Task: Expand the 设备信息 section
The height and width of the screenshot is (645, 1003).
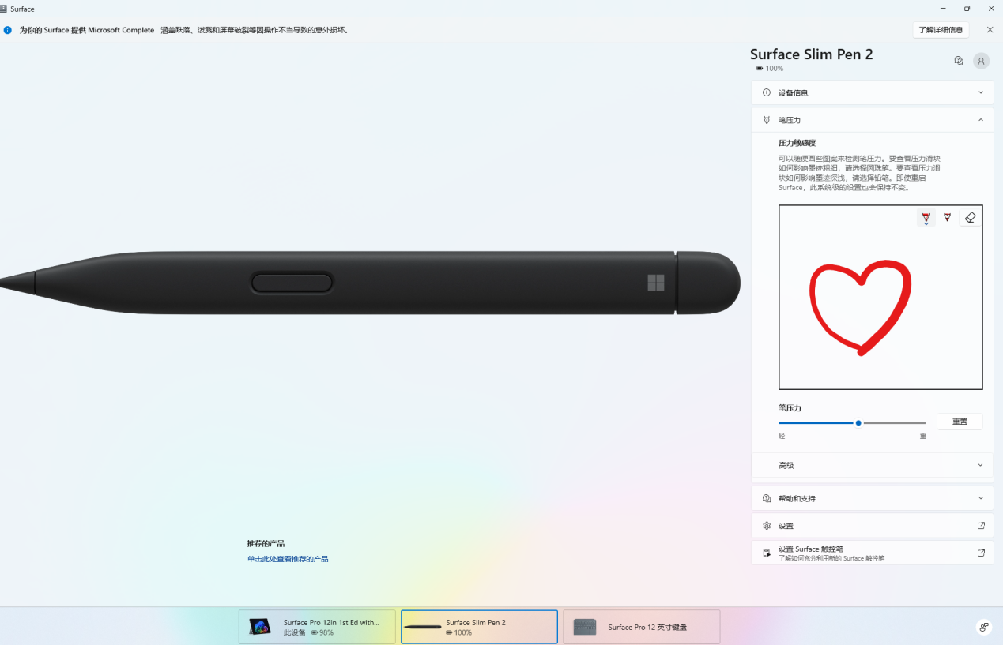Action: tap(872, 92)
